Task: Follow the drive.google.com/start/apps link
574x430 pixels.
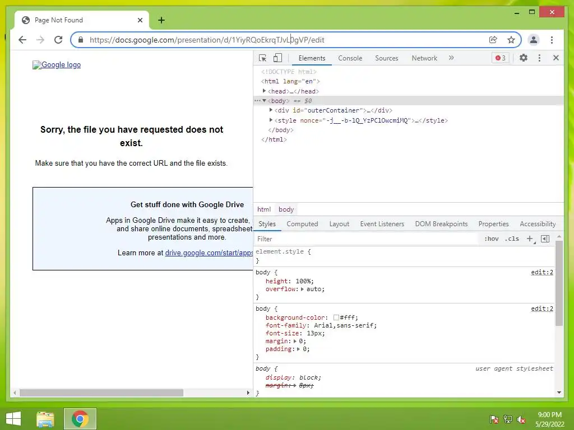Action: [209, 253]
